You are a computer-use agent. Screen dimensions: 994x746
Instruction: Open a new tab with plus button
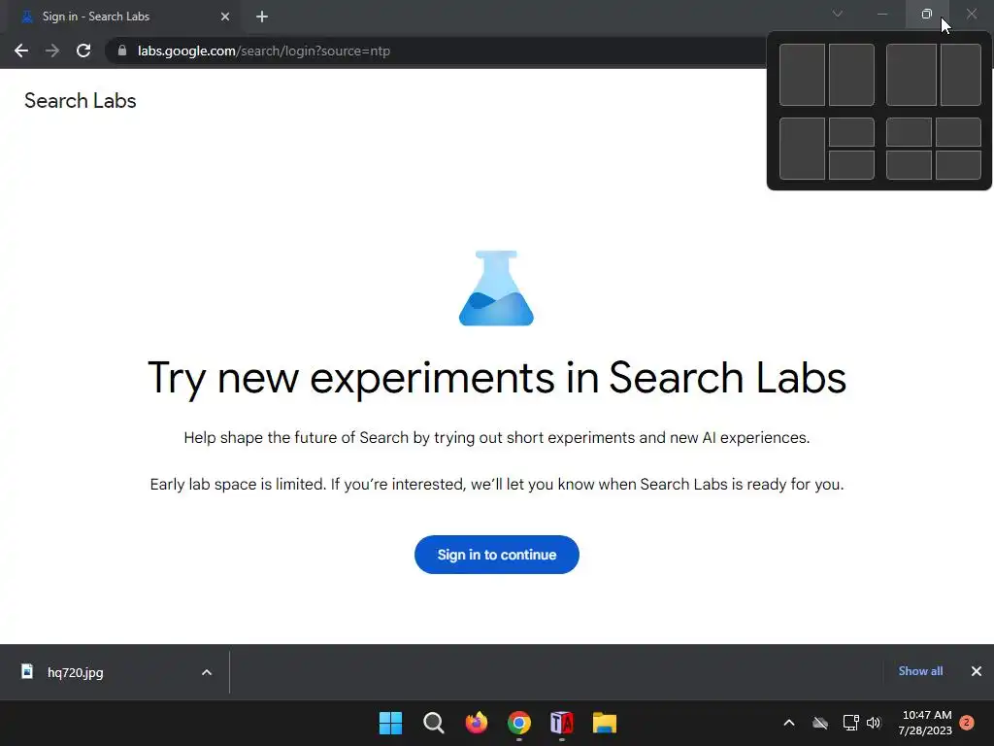[x=262, y=17]
